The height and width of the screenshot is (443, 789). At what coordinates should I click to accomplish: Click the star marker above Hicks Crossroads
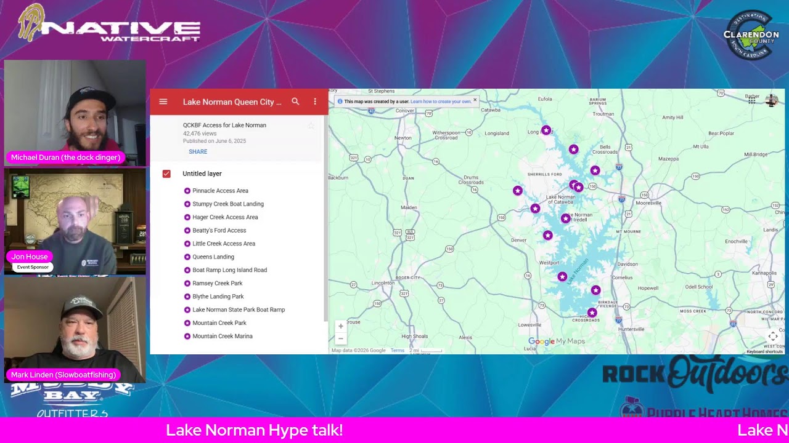[592, 313]
